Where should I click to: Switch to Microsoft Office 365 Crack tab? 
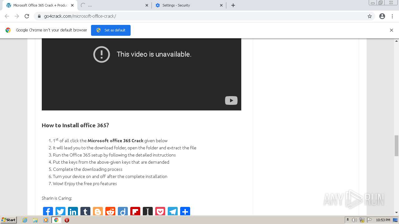tap(40, 5)
